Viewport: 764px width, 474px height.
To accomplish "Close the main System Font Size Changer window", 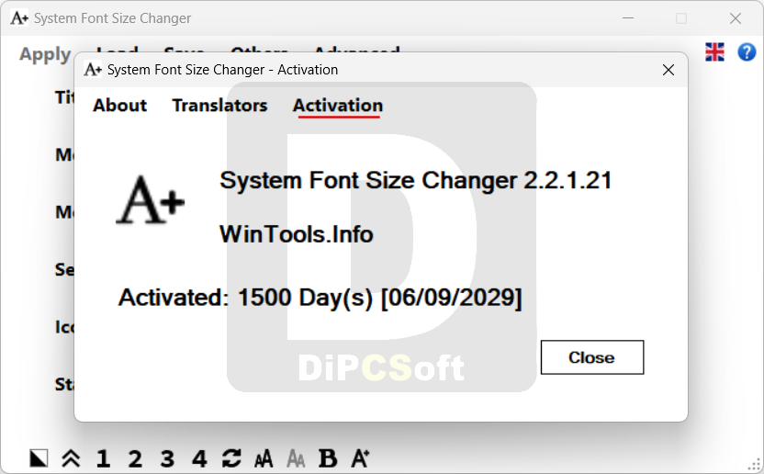I will pyautogui.click(x=736, y=18).
